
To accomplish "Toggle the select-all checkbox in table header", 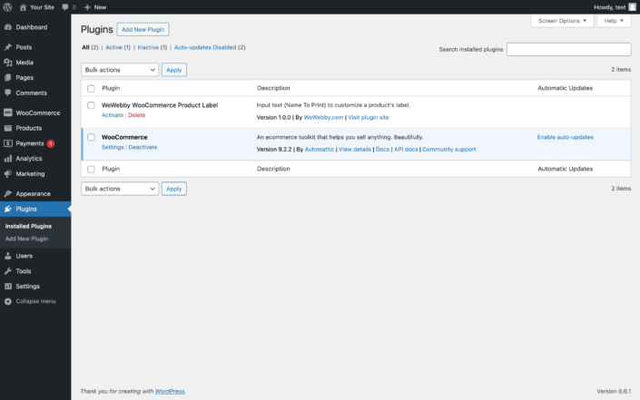I will 91,89.
